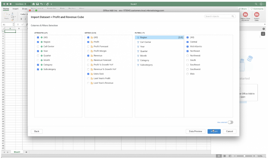Image resolution: width=268 pixels, height=159 pixels.
Task: Uncheck the Revenue metric checkbox
Action: (88, 55)
